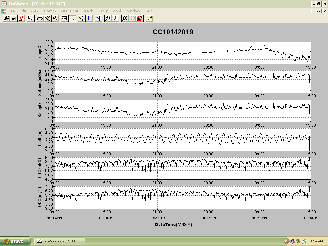The width and height of the screenshot is (328, 246).
Task: Expand hidden system tray icons arrow
Action: pos(286,242)
